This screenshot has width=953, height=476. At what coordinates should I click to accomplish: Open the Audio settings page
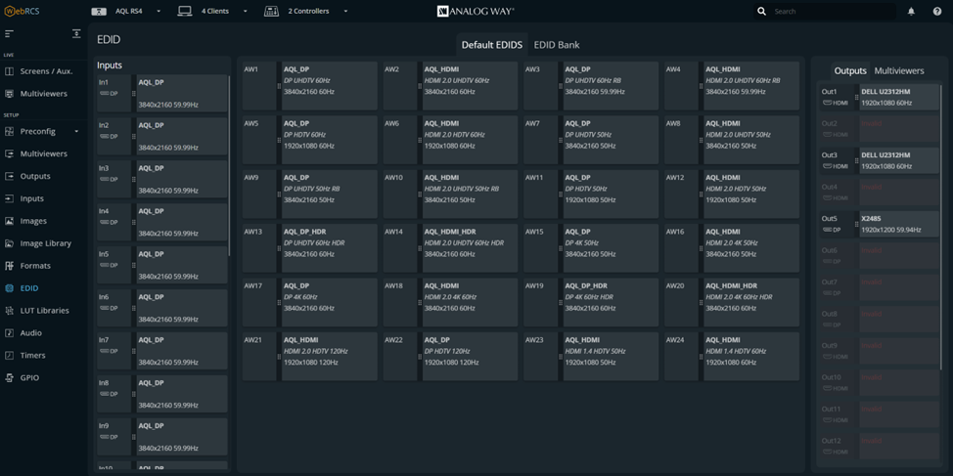[x=31, y=333]
